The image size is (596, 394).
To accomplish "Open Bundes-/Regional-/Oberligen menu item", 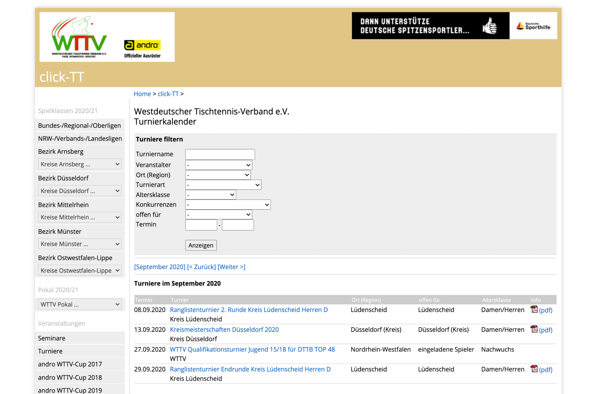I will click(80, 126).
